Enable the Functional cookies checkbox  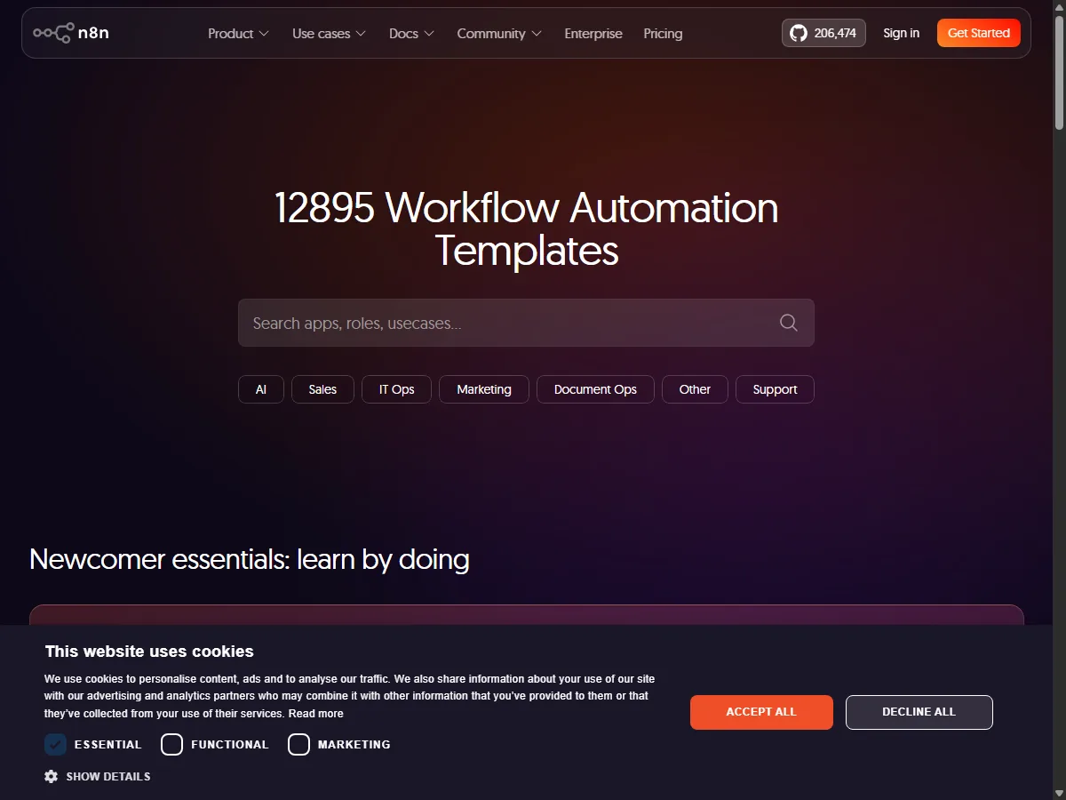click(171, 744)
